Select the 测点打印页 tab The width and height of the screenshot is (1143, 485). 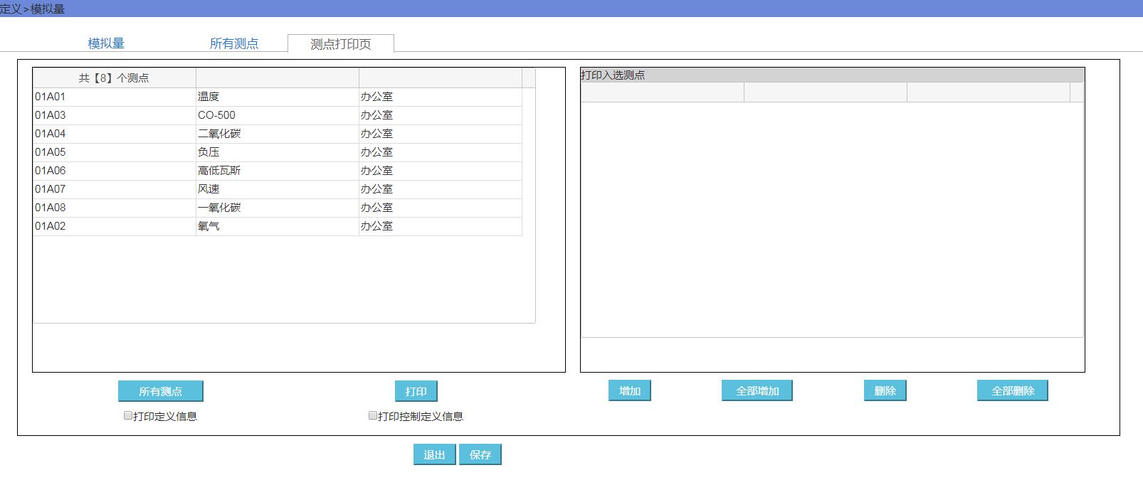(341, 43)
